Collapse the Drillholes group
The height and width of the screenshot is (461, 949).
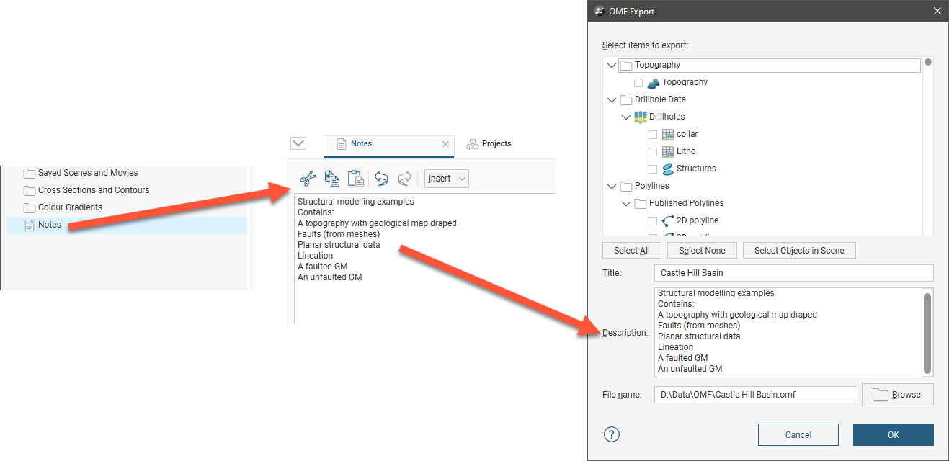pos(626,117)
